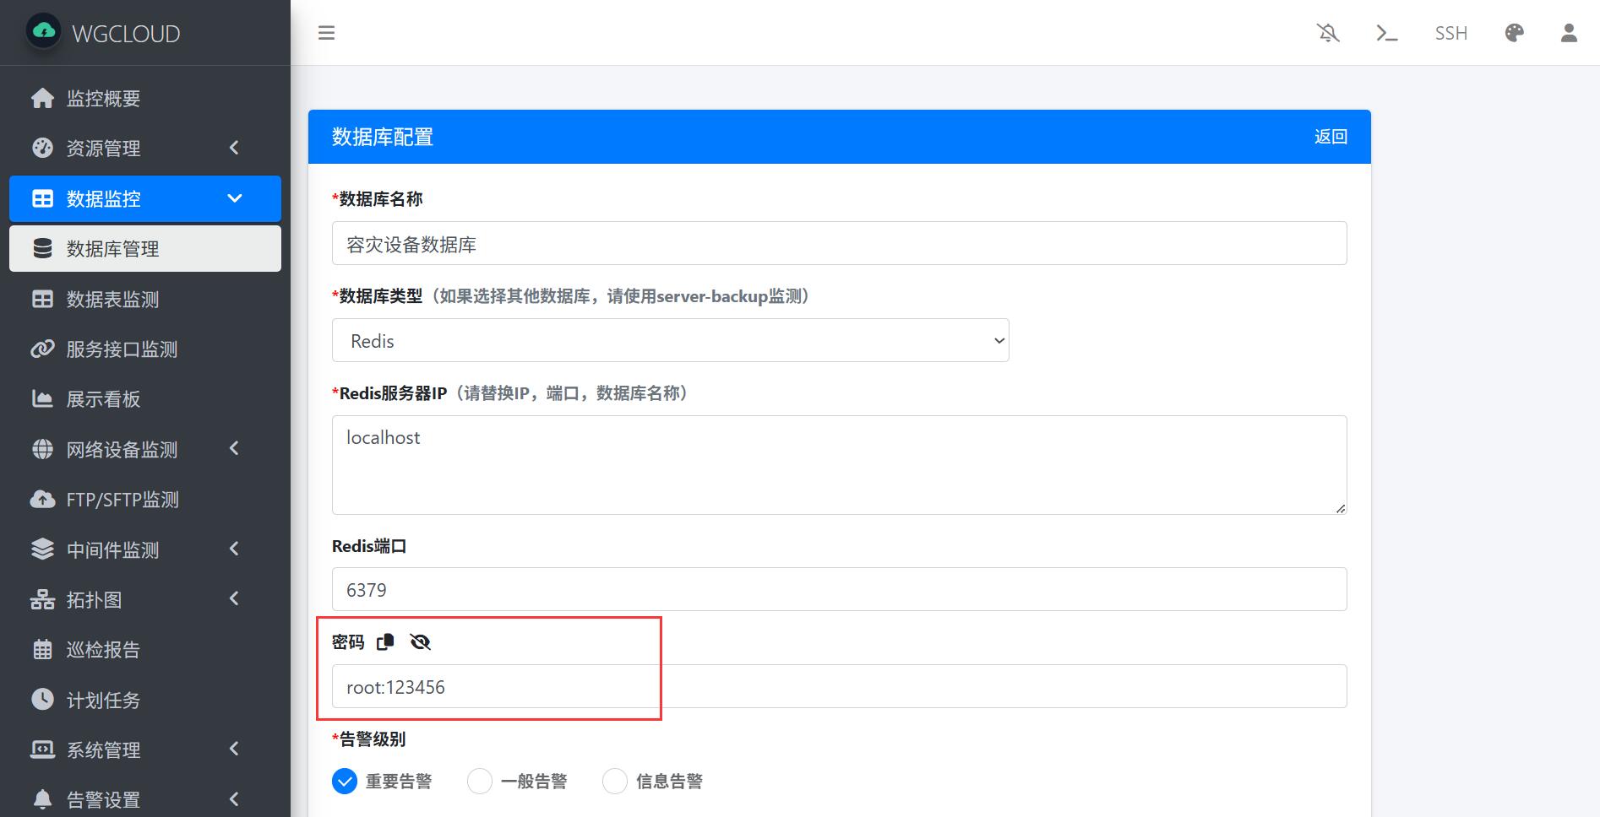Click the chart icon beside 展示看板
The width and height of the screenshot is (1600, 817).
pos(42,398)
